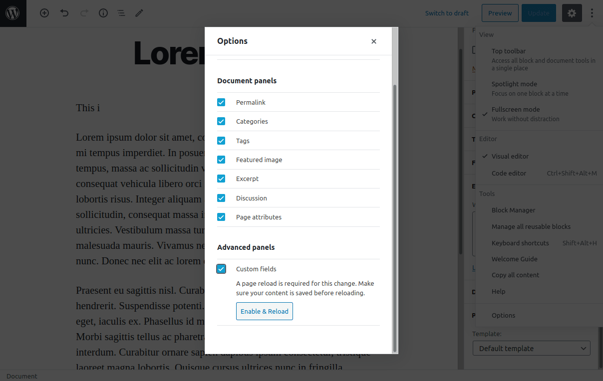Click the Tools pencil icon
The height and width of the screenshot is (381, 603).
(139, 13)
